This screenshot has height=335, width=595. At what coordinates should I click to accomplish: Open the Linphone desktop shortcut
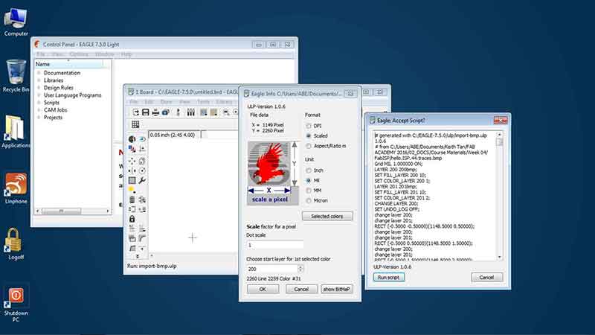[16, 188]
